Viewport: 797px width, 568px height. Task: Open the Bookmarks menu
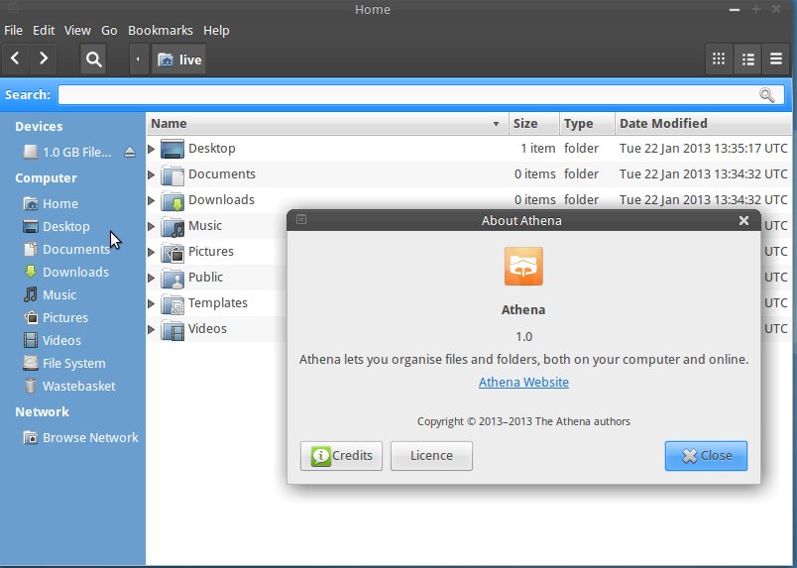161,31
